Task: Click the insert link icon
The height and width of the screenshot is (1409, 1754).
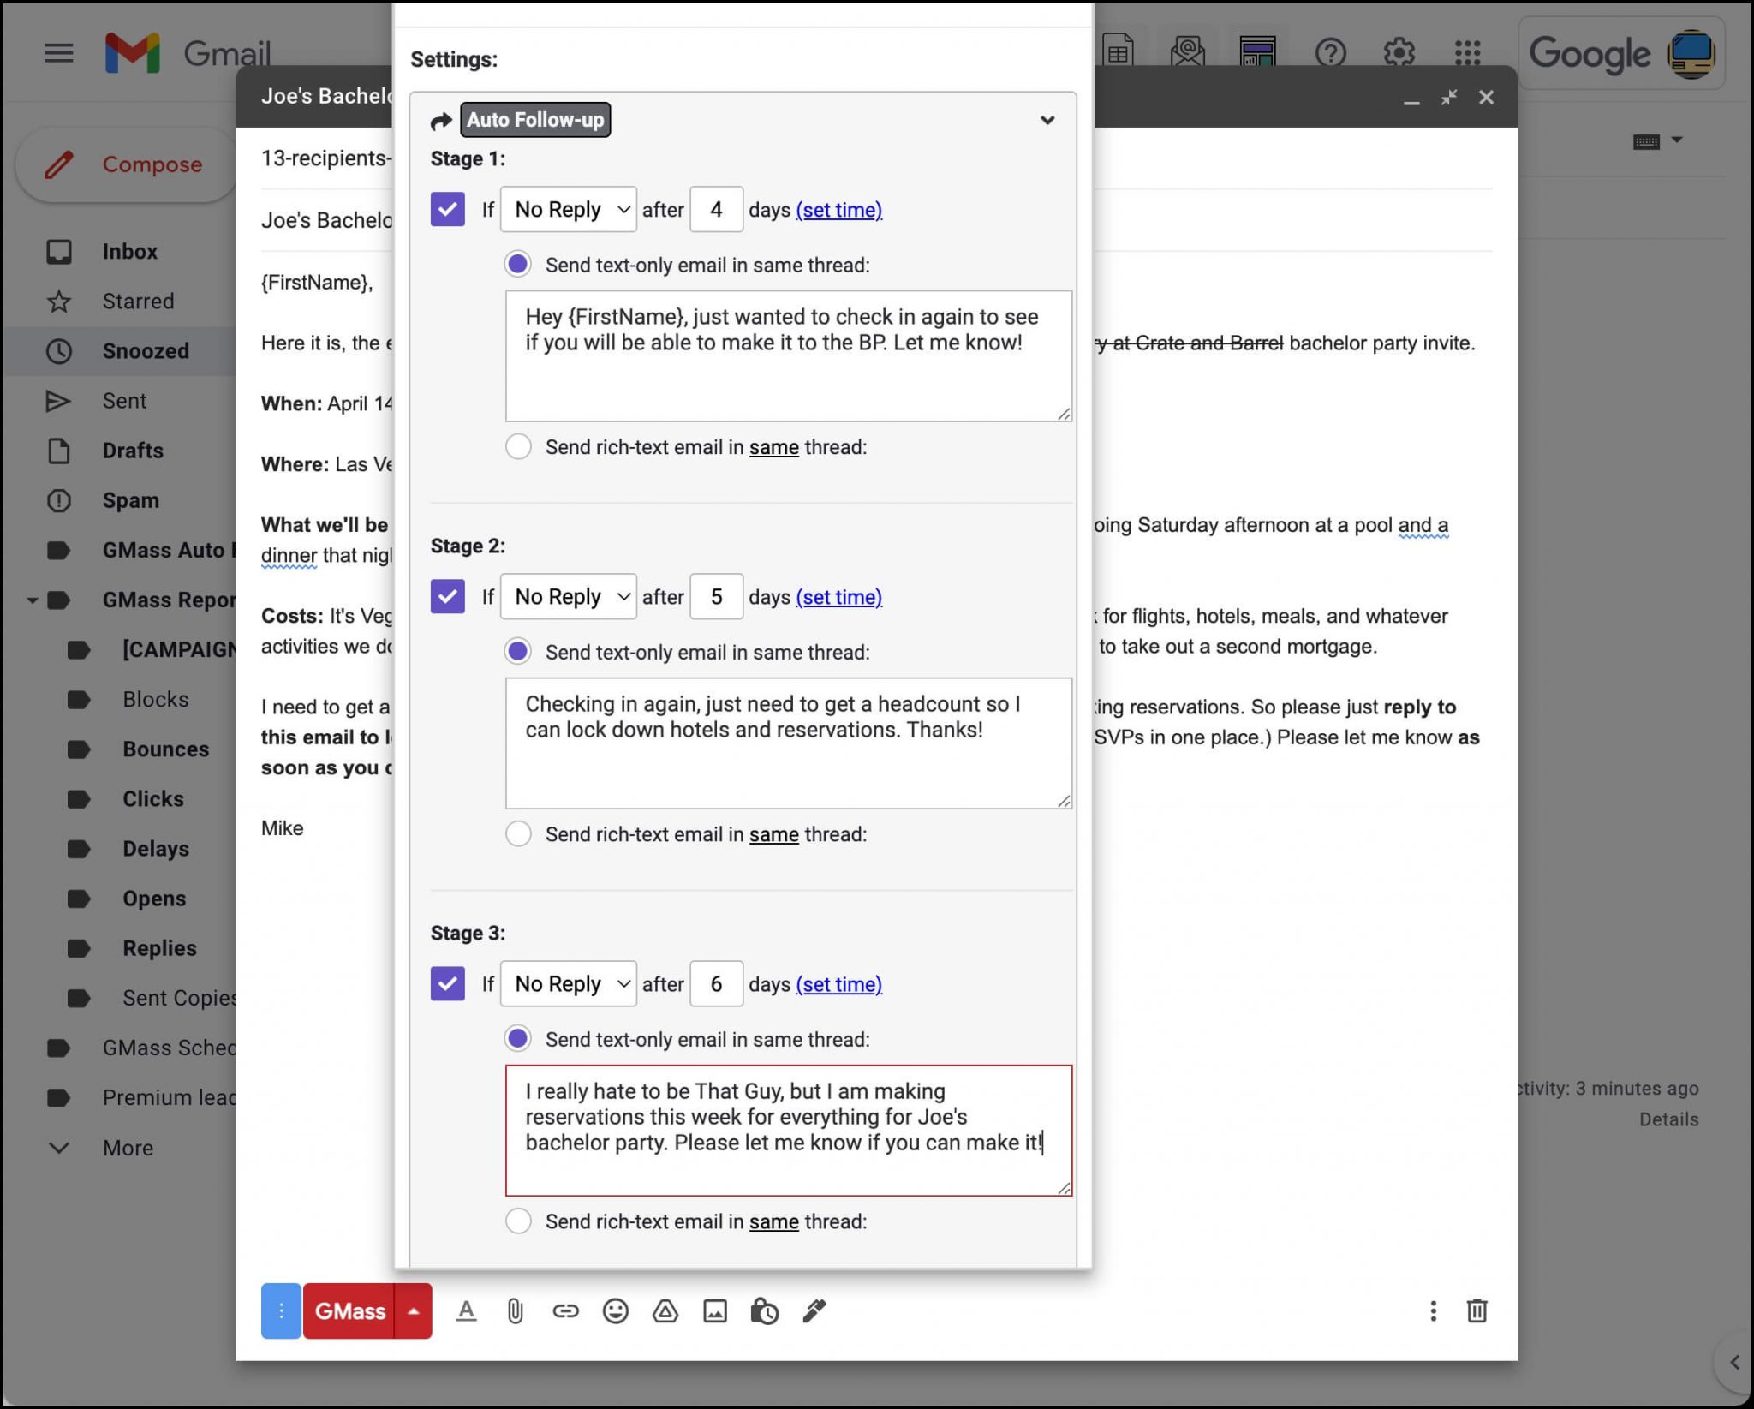Action: 565,1311
